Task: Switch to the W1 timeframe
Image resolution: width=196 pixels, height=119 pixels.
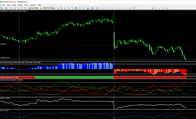Action: pos(127,8)
